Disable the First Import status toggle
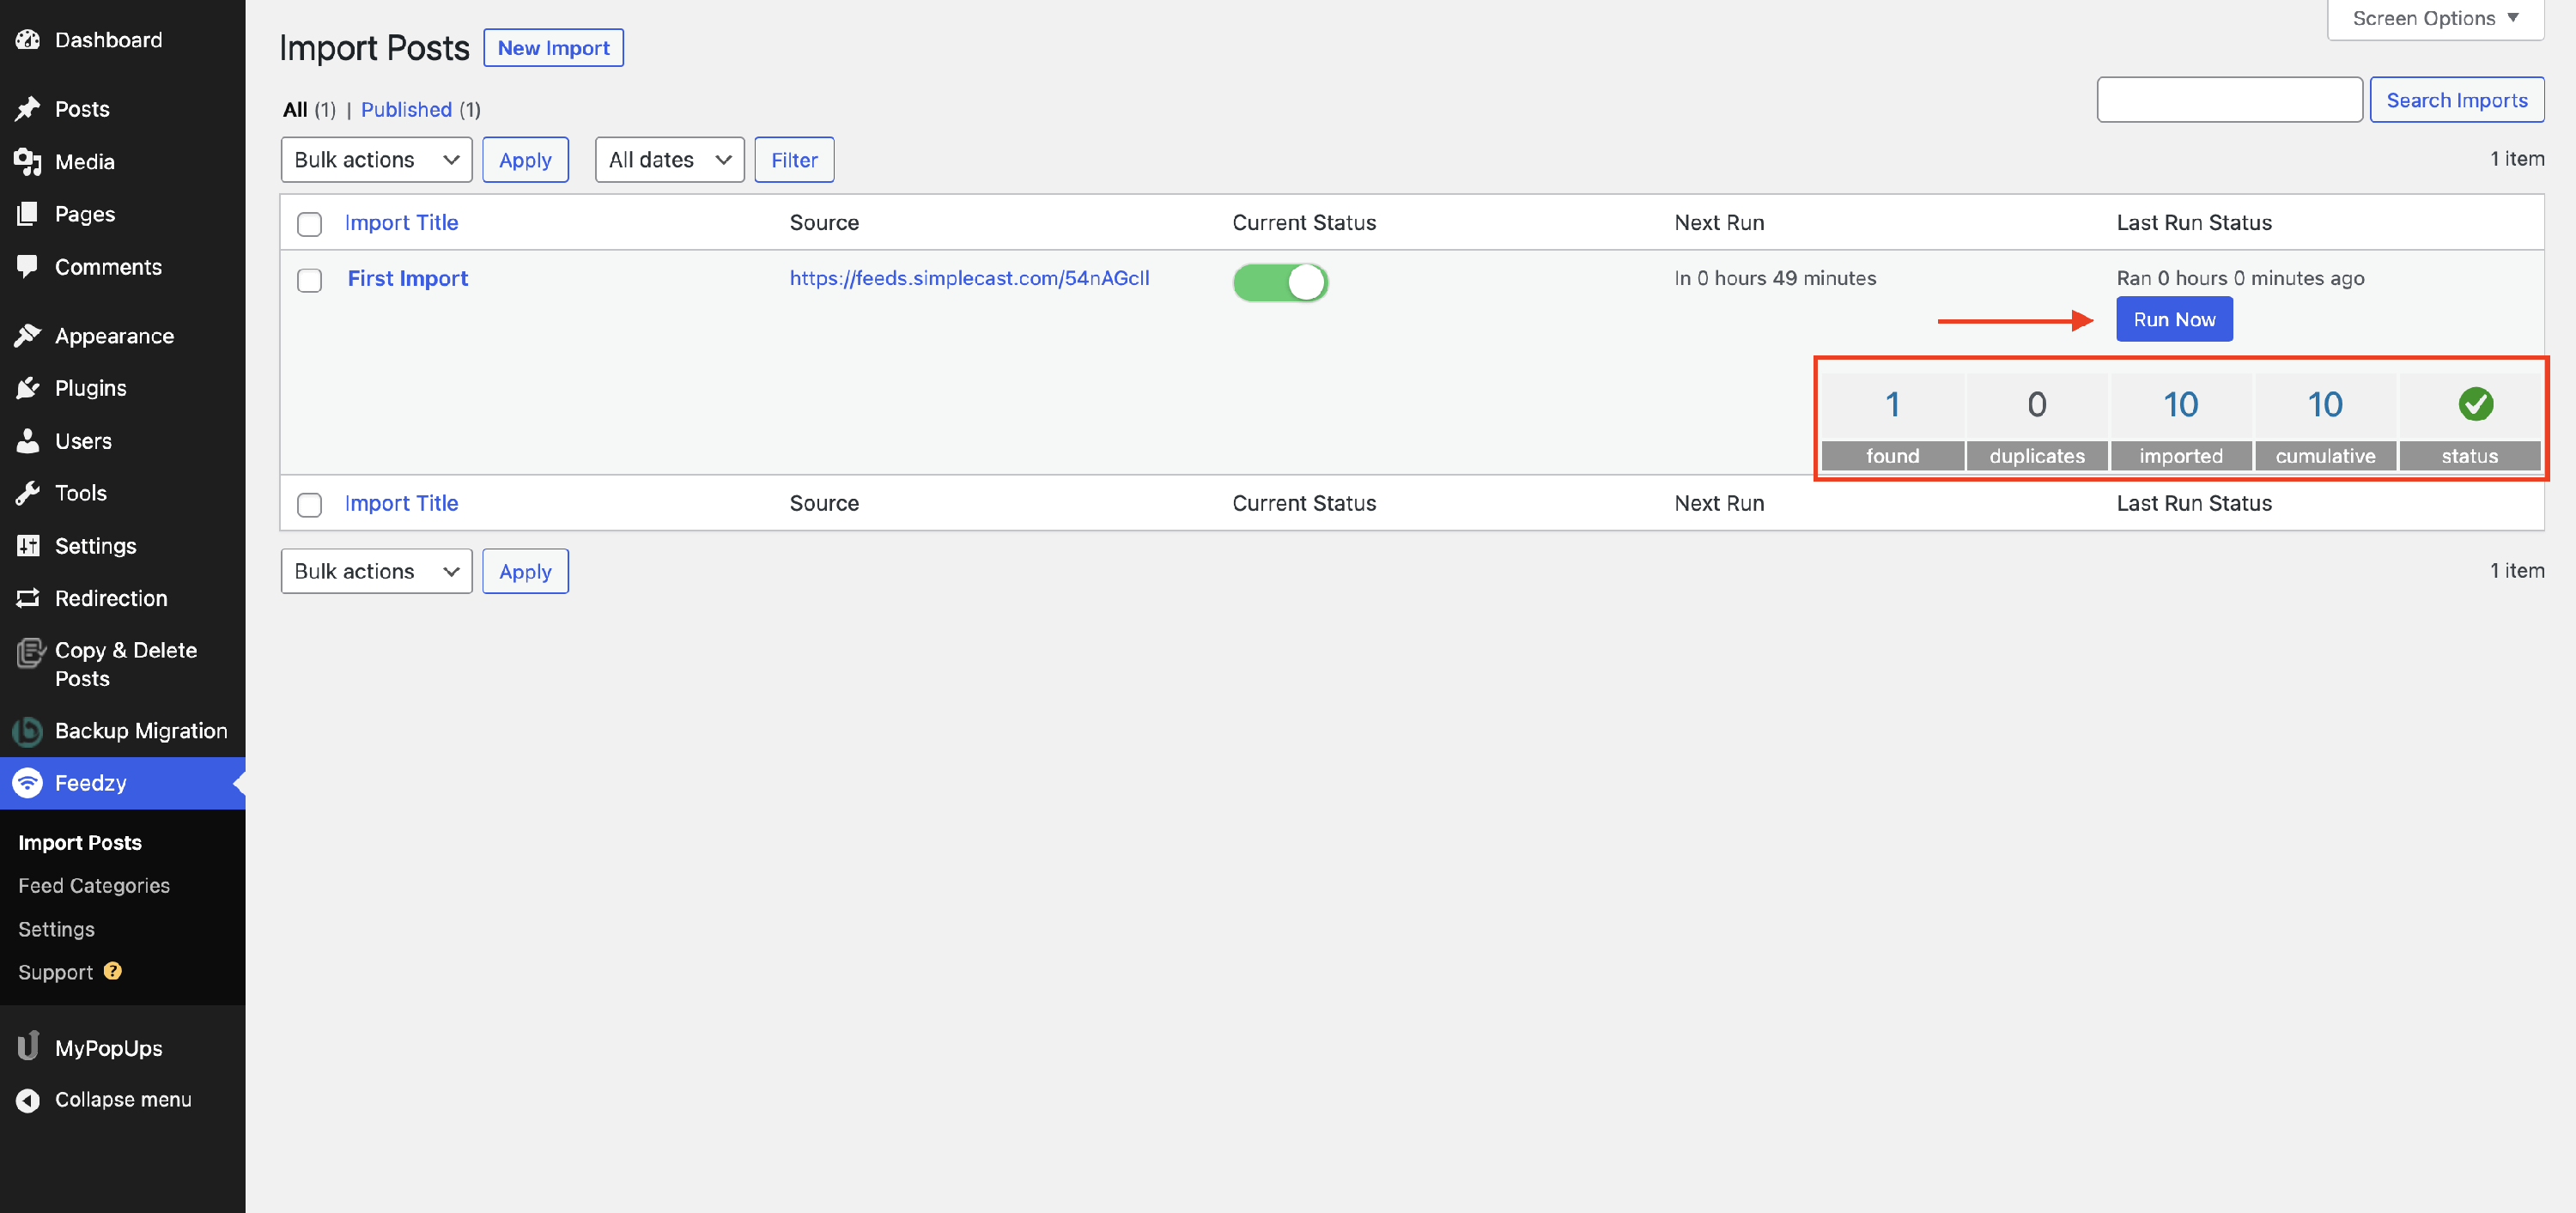The image size is (2576, 1213). (1280, 282)
